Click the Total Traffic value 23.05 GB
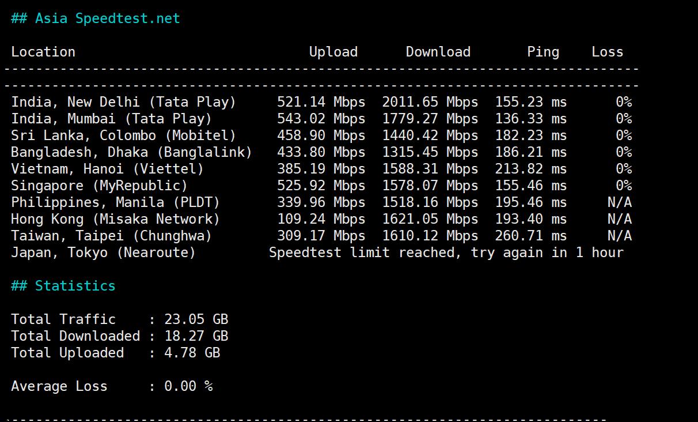The image size is (698, 422). pyautogui.click(x=196, y=319)
